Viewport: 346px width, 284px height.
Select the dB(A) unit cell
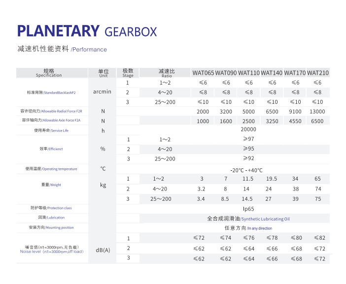click(103, 250)
